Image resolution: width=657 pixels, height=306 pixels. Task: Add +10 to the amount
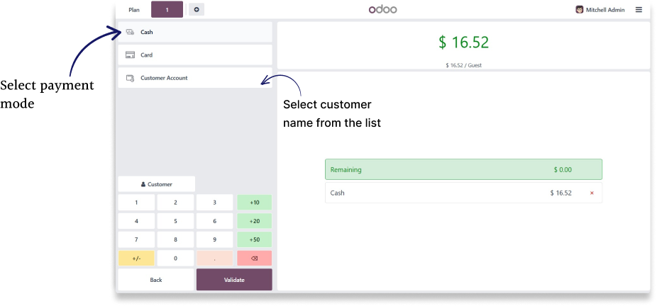pos(254,203)
